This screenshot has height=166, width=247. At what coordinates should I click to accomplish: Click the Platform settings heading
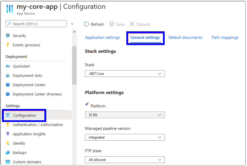click(104, 93)
